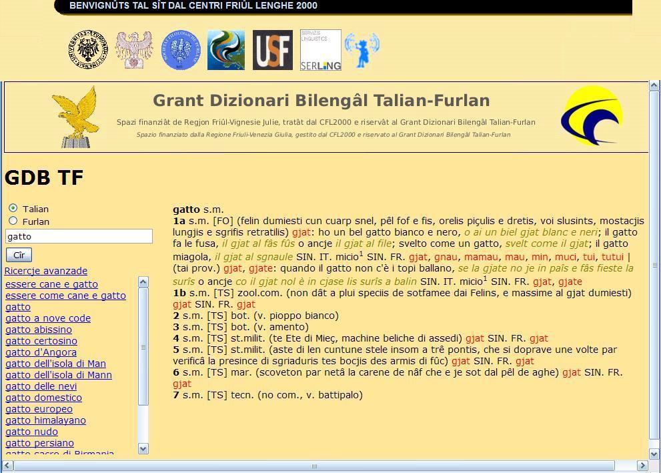Click the GDB TF heading

pyautogui.click(x=44, y=177)
